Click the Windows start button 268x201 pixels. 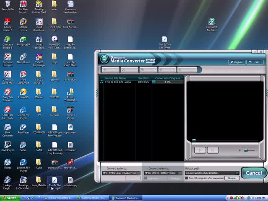9,198
